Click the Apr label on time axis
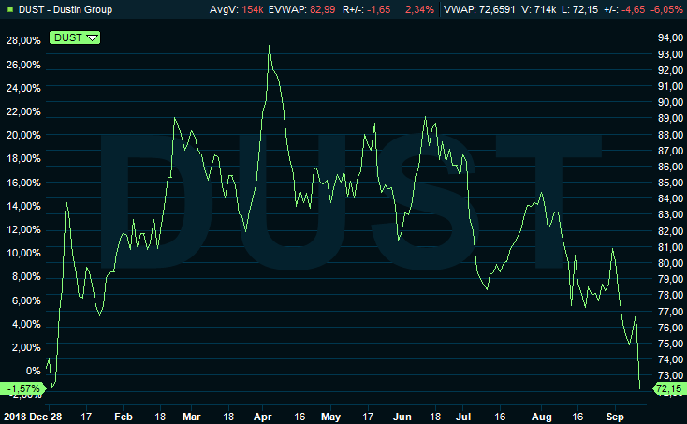Image resolution: width=687 pixels, height=424 pixels. pos(263,417)
